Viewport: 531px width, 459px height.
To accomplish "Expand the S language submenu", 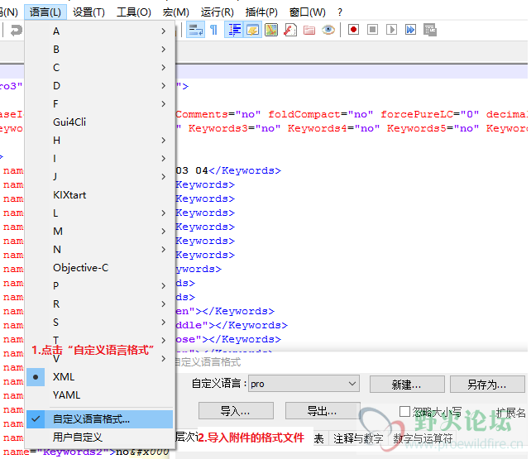I will [100, 323].
